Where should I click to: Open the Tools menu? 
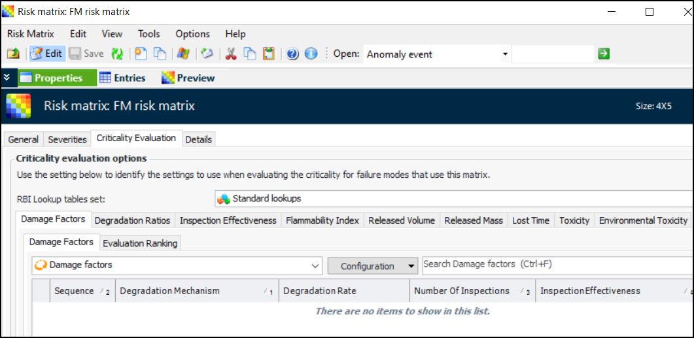(148, 34)
